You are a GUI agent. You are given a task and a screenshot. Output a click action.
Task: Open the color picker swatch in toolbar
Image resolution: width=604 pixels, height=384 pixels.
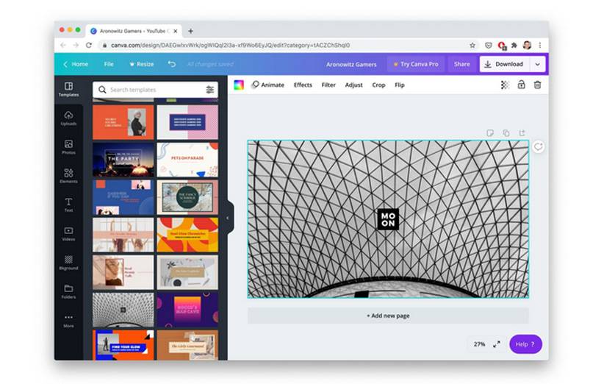point(239,85)
